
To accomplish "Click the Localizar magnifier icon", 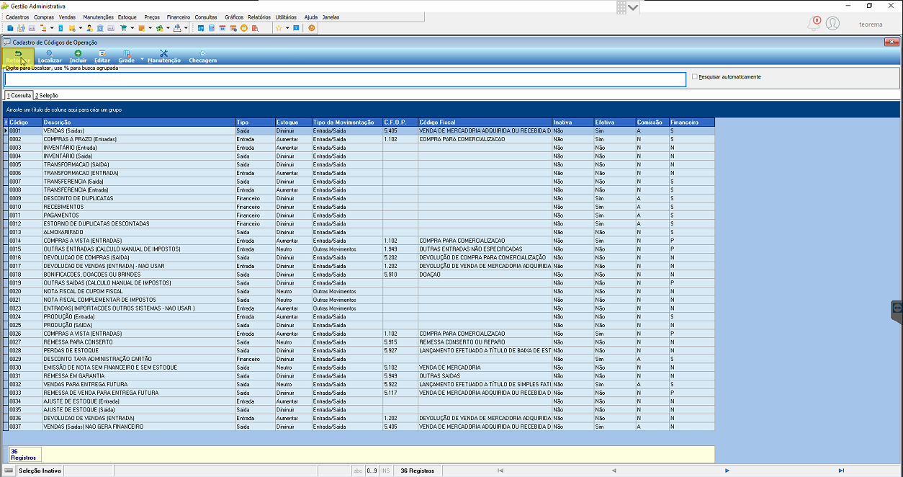I will point(49,53).
